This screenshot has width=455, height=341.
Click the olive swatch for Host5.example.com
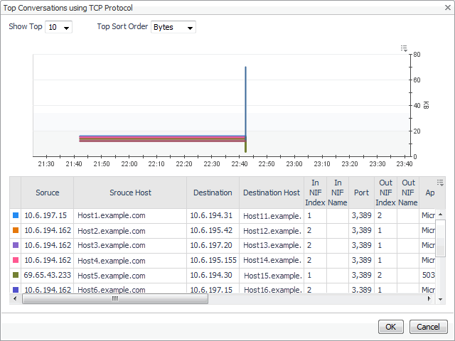pyautogui.click(x=16, y=275)
